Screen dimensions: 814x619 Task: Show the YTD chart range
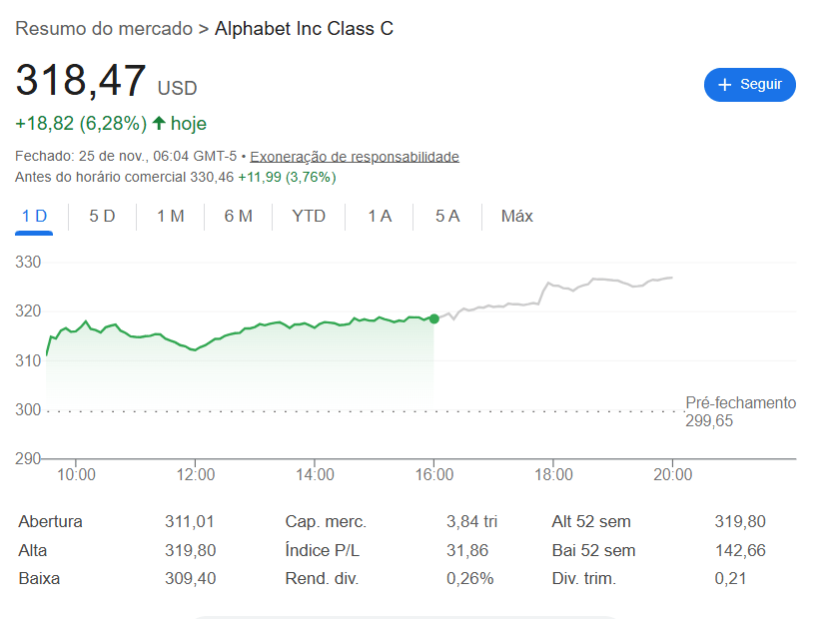pyautogui.click(x=309, y=216)
